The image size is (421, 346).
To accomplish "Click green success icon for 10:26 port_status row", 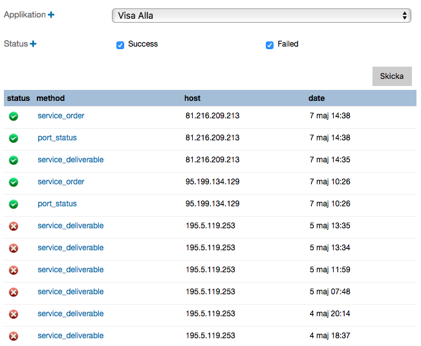I will click(x=14, y=204).
